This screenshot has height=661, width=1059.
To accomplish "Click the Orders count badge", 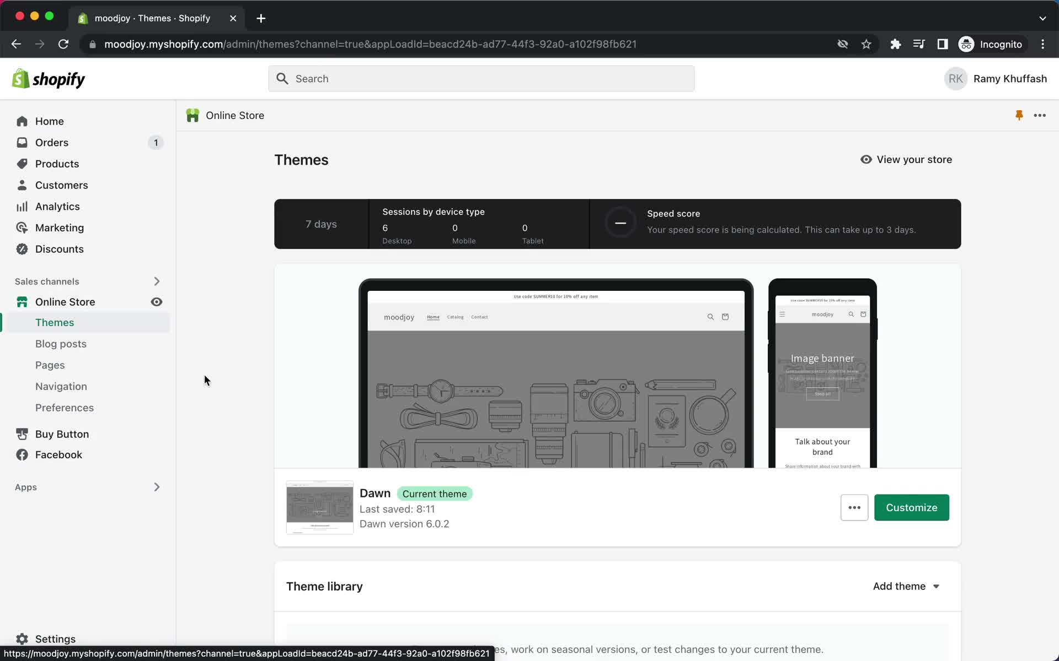I will 156,143.
